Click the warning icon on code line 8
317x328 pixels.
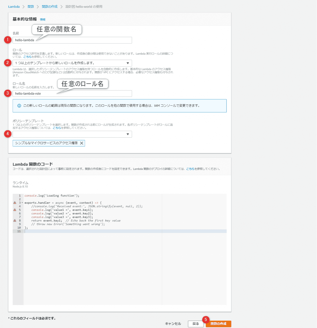click(x=14, y=221)
